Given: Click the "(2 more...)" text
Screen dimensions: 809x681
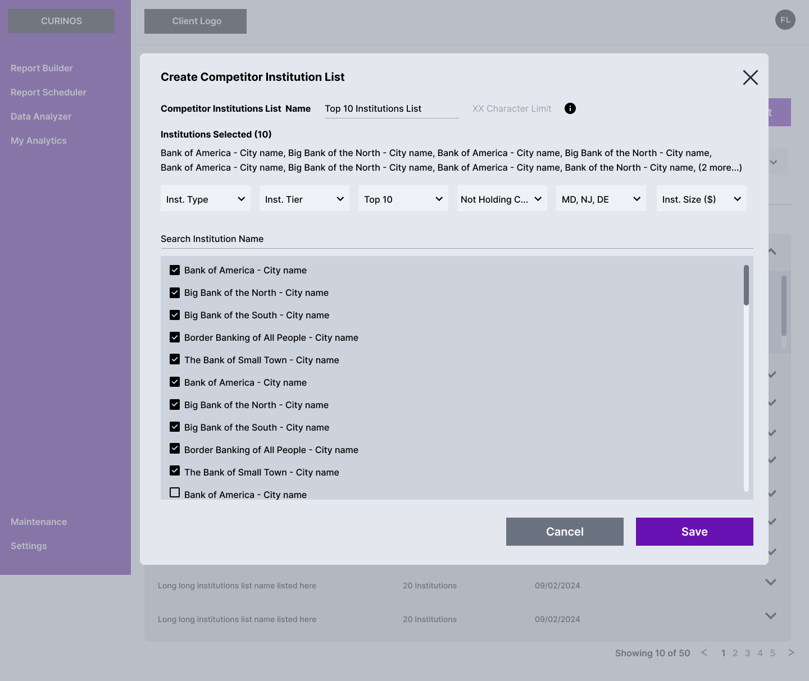Looking at the screenshot, I should [720, 167].
